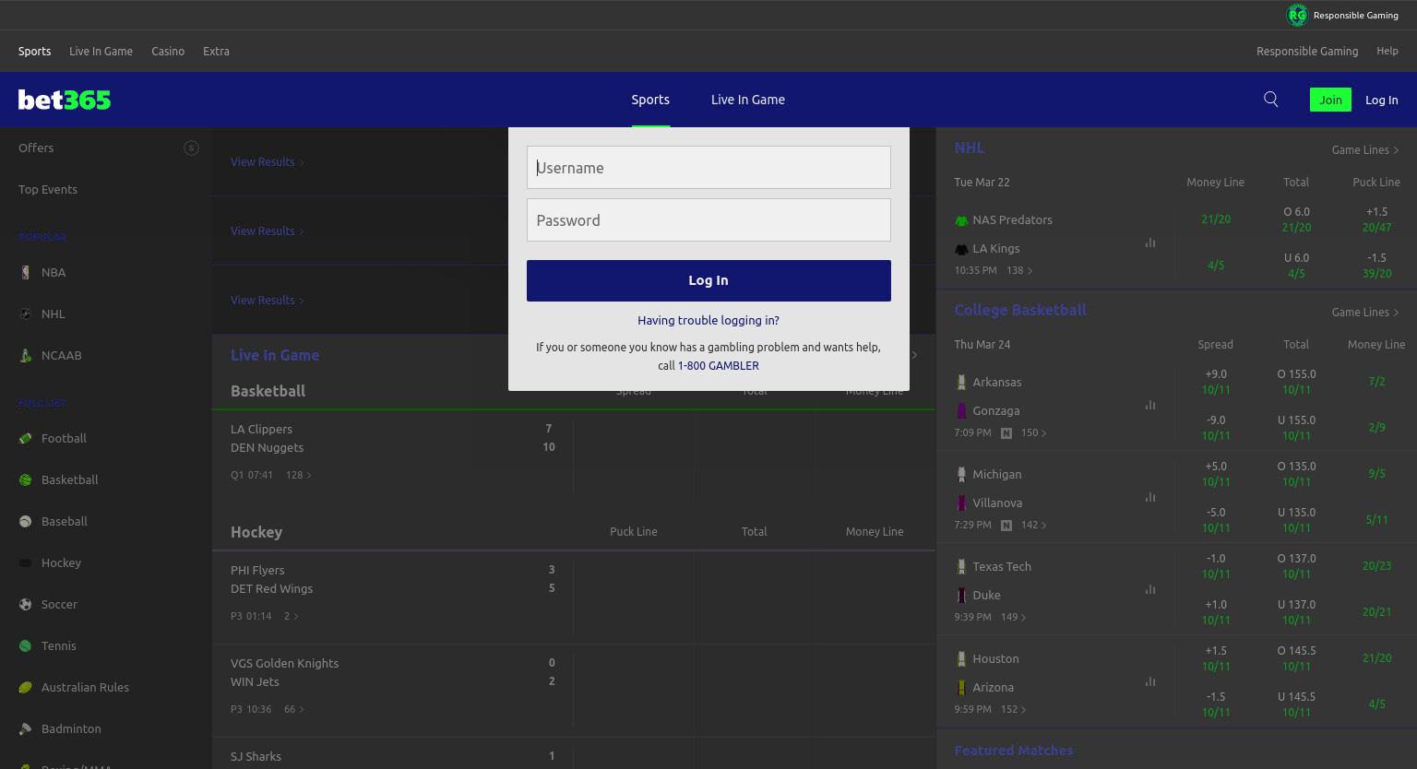Open 149 markets for Texas Tech game
Screen dimensions: 1417x769
[x=1014, y=617]
